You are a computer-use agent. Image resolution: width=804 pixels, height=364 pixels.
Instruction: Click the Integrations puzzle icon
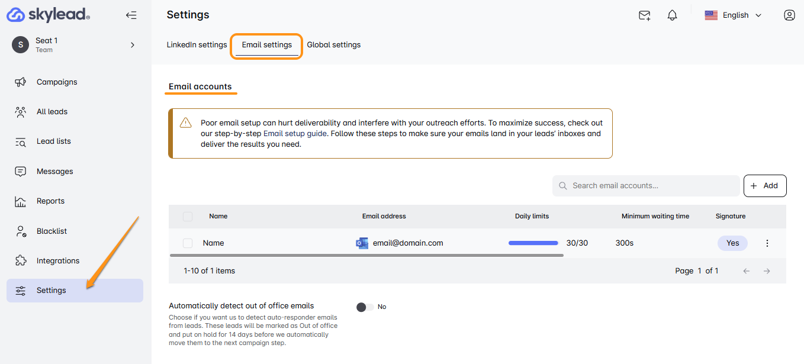21,261
